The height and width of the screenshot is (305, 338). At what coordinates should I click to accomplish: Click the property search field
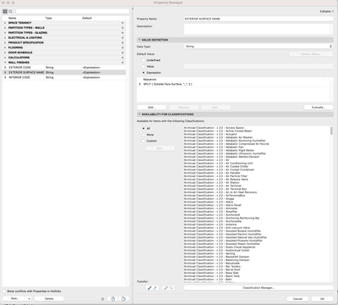click(x=73, y=12)
